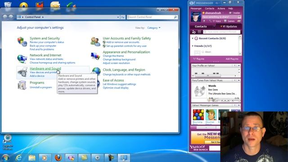Open the Sticky Notes taskbar icon
The height and width of the screenshot is (162, 288).
84,158
